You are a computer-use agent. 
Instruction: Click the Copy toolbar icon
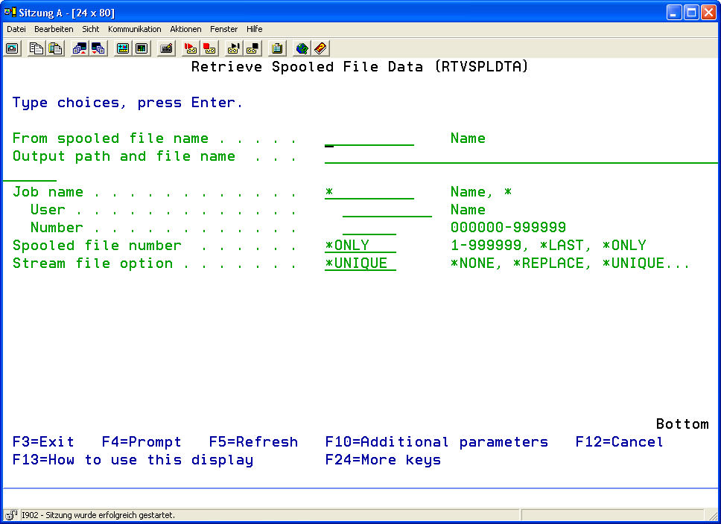point(36,48)
